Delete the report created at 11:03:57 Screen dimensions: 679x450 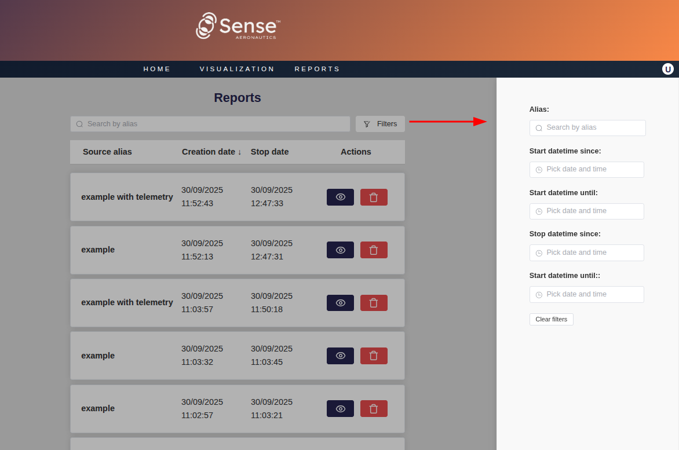point(374,303)
